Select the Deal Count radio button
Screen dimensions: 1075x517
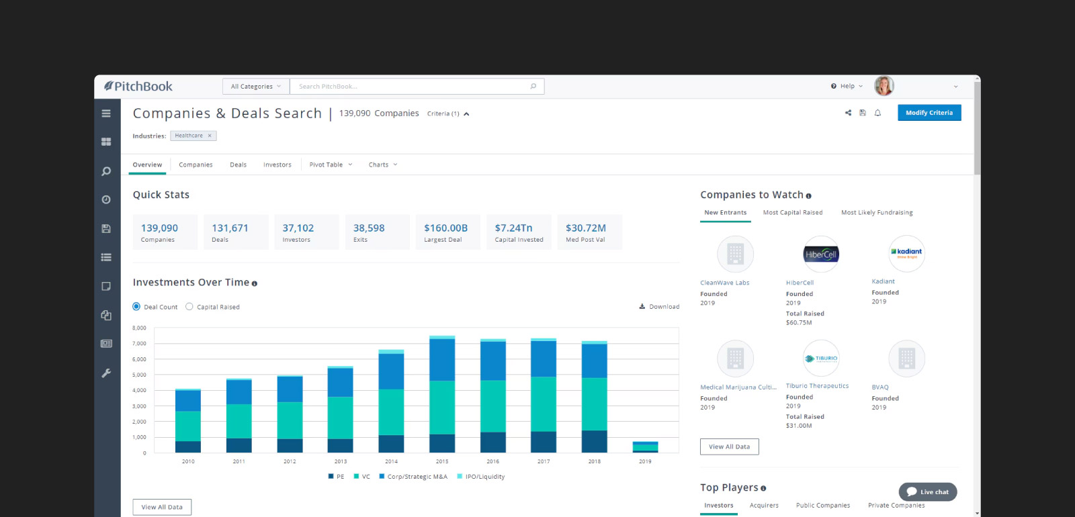click(x=136, y=307)
